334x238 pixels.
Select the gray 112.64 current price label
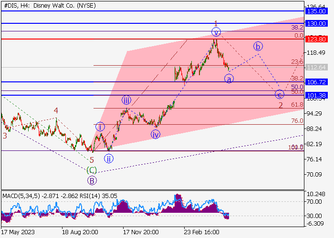coord(316,68)
